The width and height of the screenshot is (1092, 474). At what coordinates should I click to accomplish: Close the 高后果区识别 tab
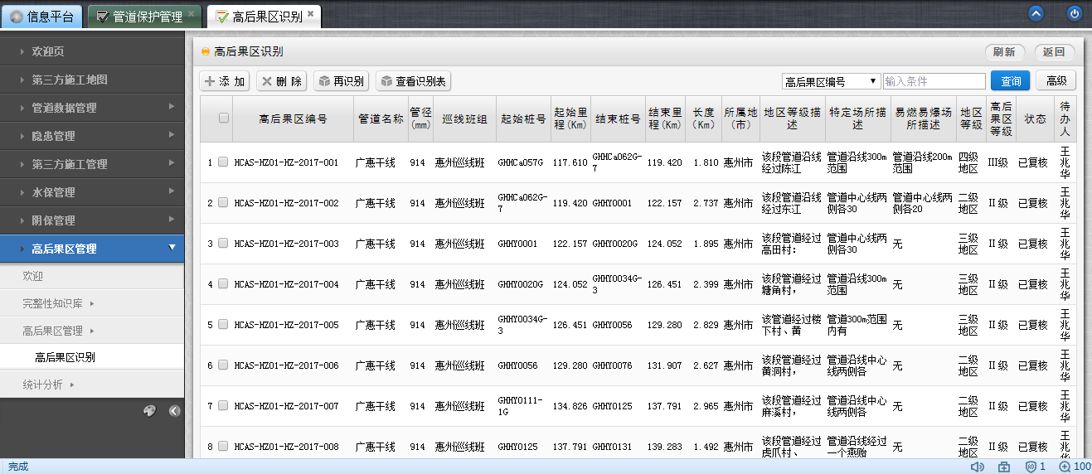(x=311, y=15)
